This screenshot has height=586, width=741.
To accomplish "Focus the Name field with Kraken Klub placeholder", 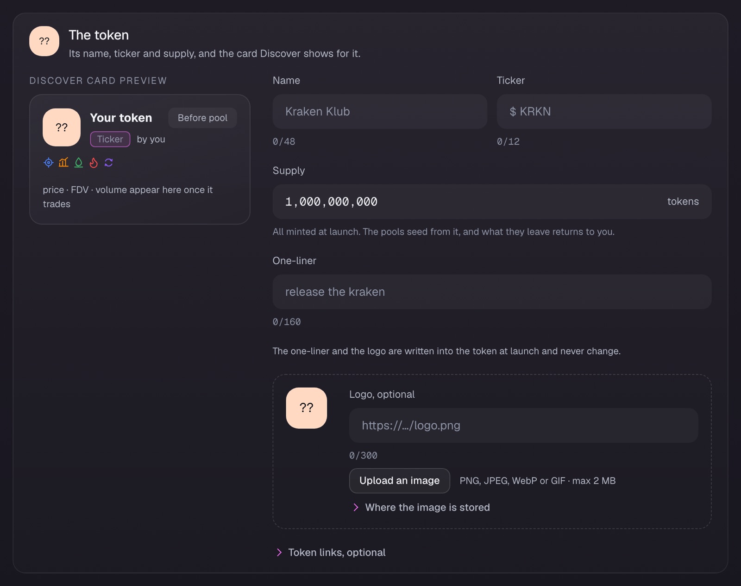I will pos(380,112).
